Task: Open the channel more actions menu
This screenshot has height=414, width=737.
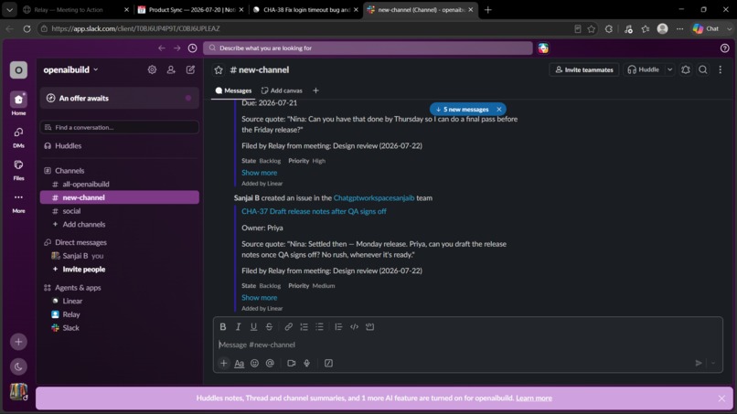Action: (x=720, y=69)
